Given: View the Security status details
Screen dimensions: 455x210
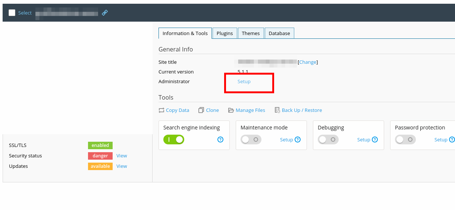Looking at the screenshot, I should (122, 156).
